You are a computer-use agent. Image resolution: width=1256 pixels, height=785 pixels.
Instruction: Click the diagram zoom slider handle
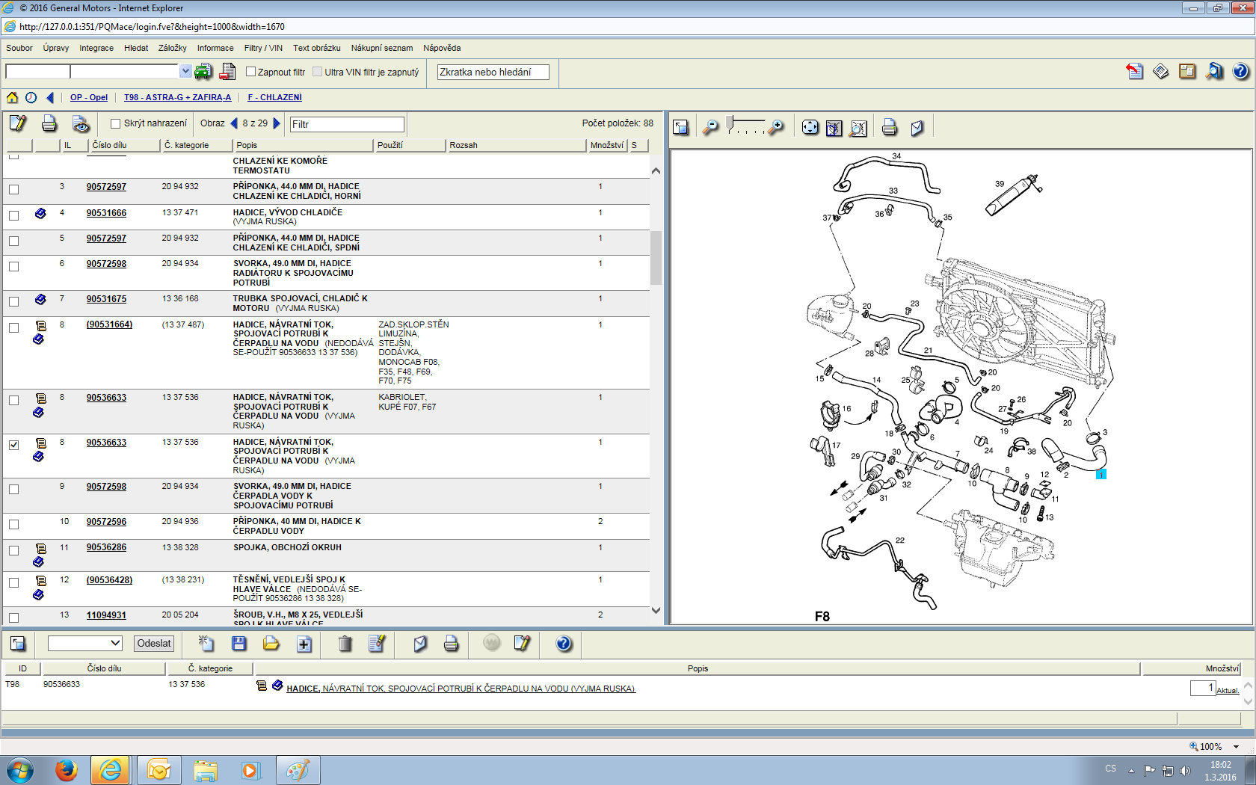(x=730, y=122)
